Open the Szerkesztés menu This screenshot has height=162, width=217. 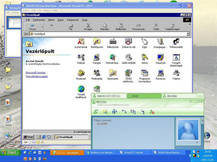[39, 20]
